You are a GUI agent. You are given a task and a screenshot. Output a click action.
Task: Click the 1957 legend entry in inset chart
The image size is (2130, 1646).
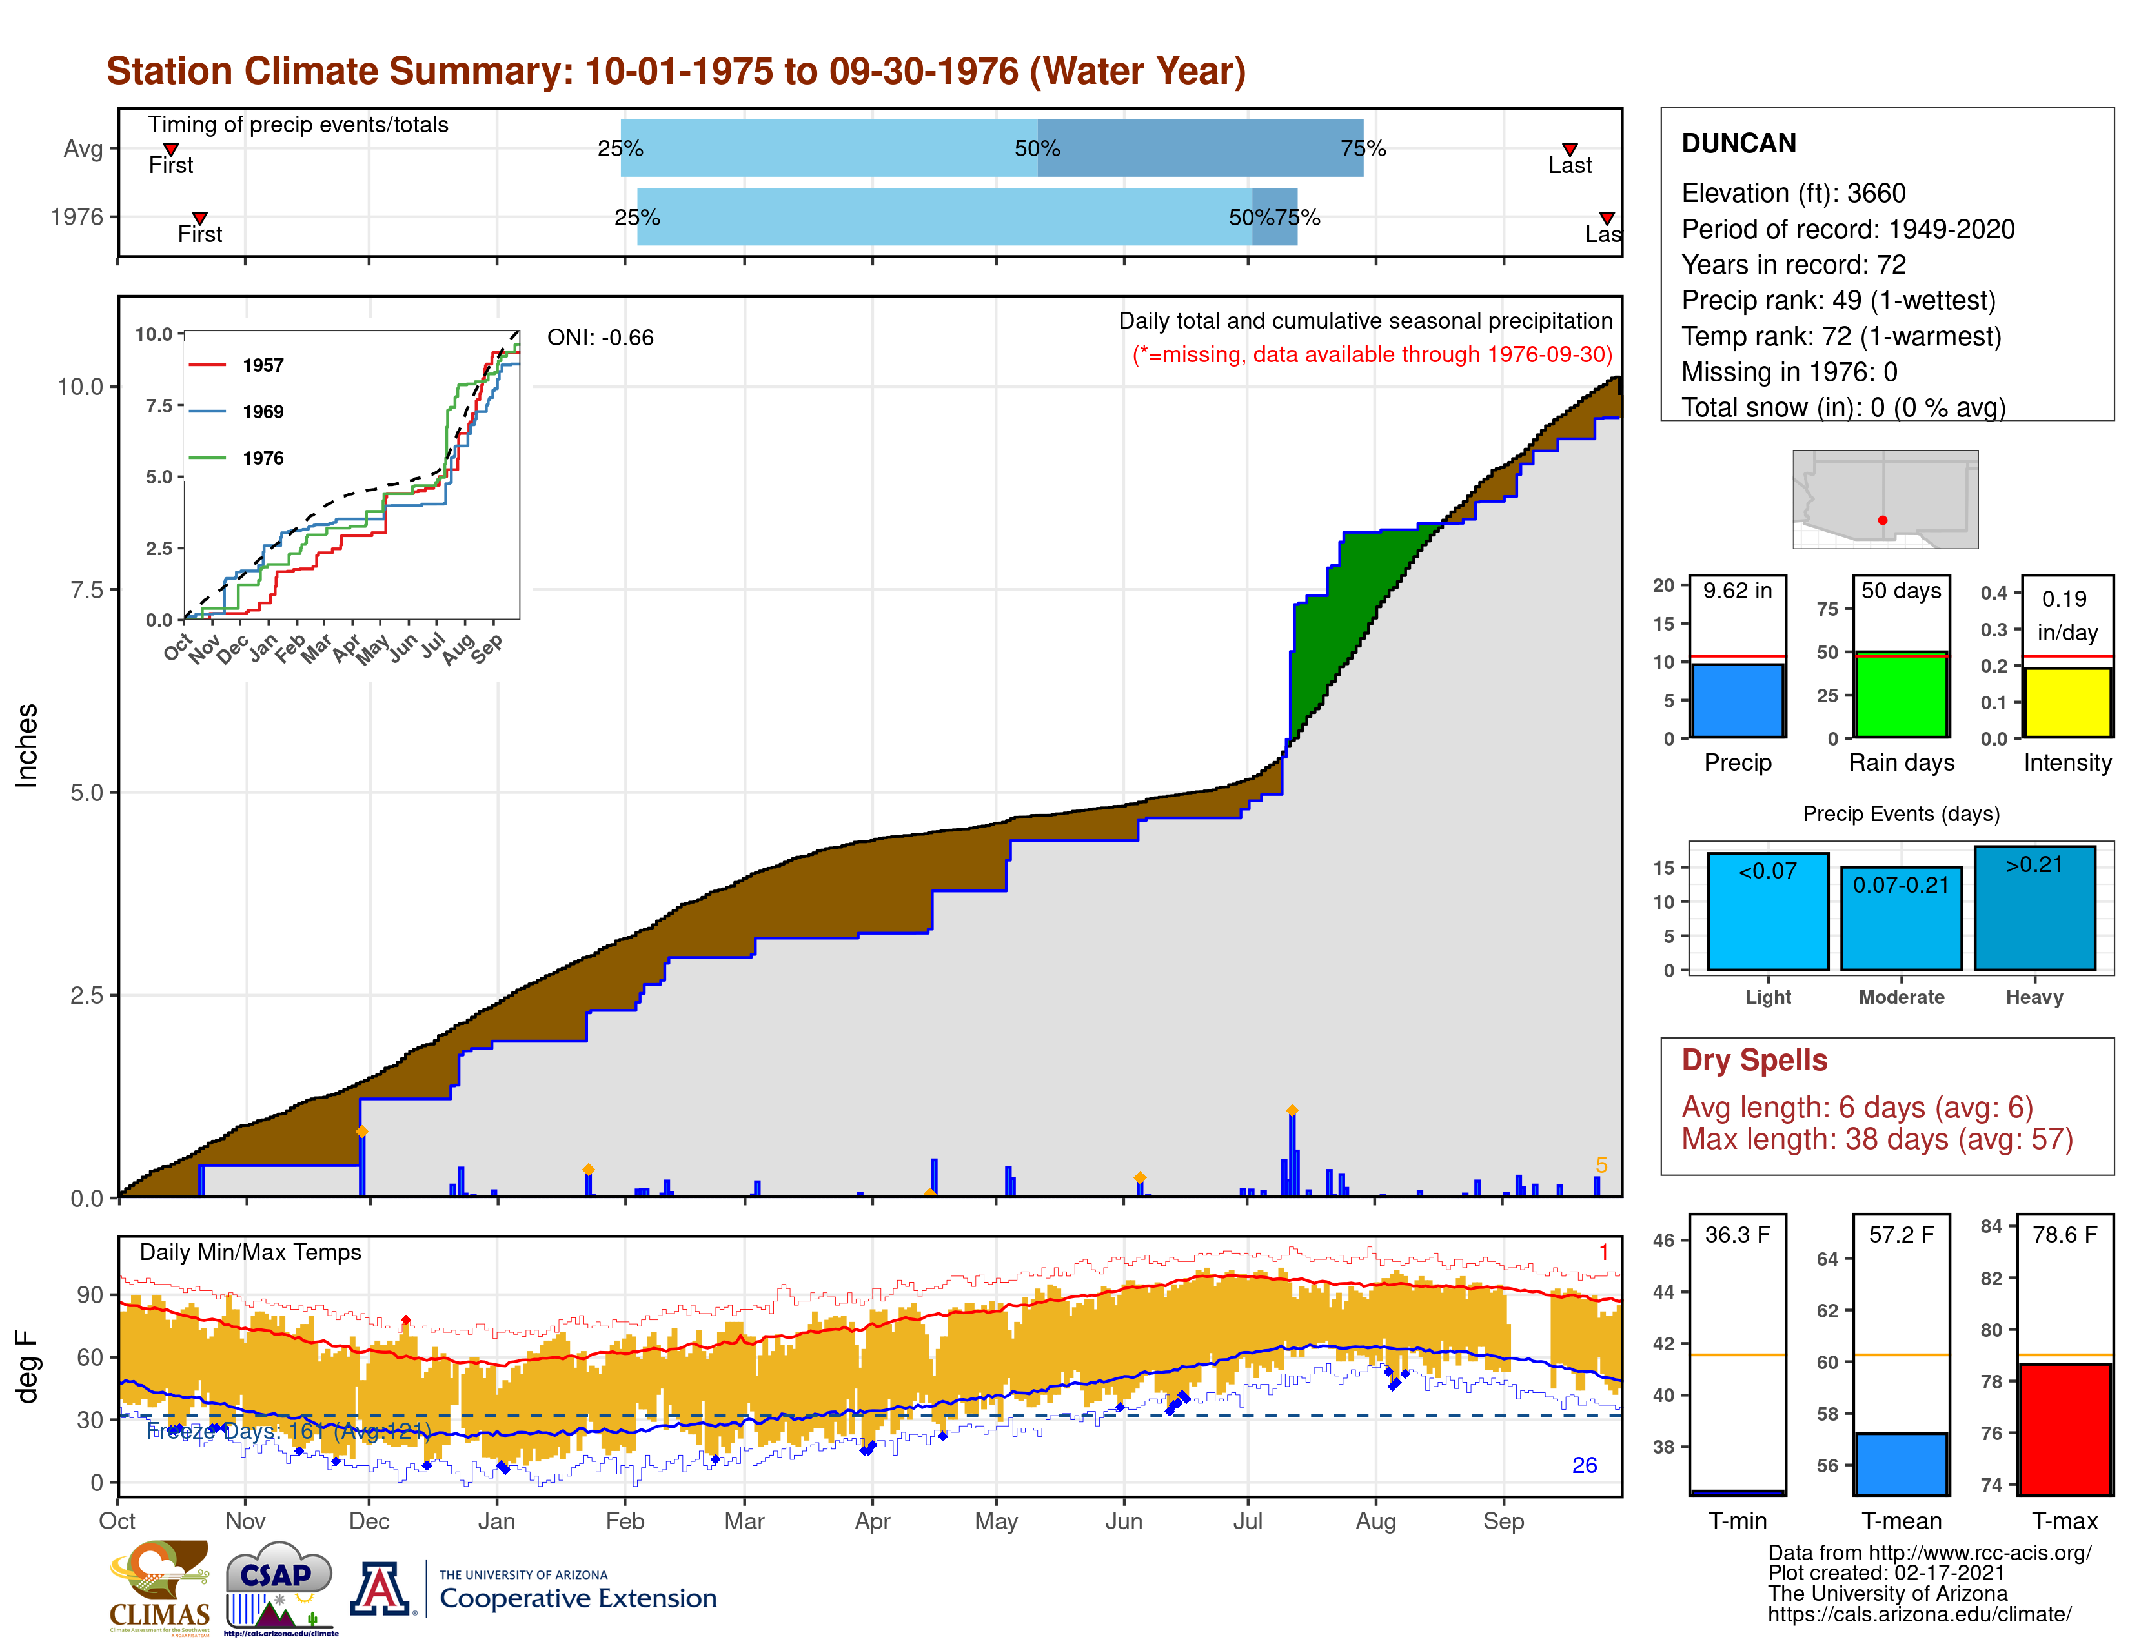pos(237,365)
